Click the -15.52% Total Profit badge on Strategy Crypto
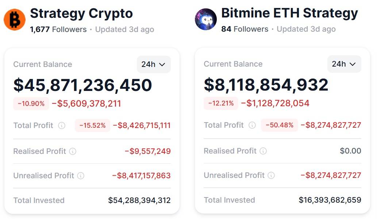Viewport: 377px width, 219px height. tap(92, 126)
